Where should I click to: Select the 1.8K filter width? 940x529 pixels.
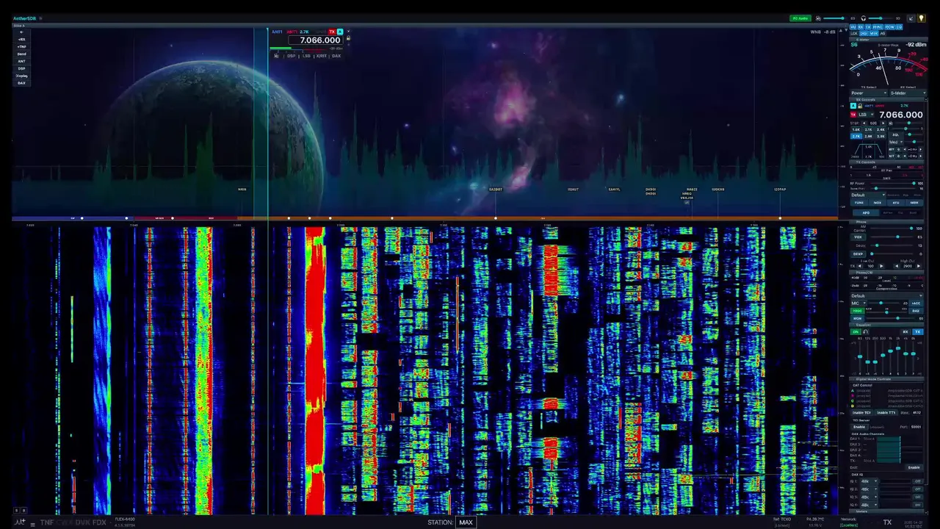click(x=856, y=129)
